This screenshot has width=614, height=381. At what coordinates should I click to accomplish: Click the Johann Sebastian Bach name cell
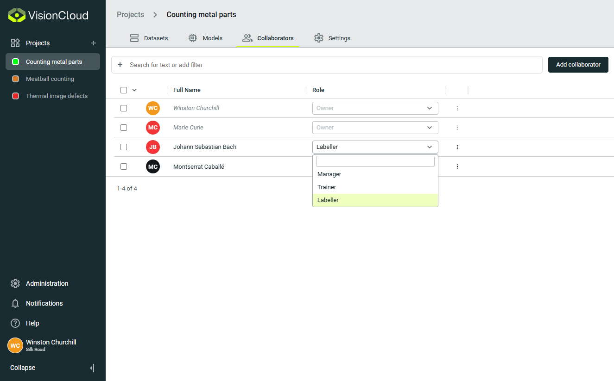click(x=205, y=147)
